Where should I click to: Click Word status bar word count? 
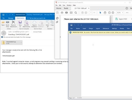[79, 98]
